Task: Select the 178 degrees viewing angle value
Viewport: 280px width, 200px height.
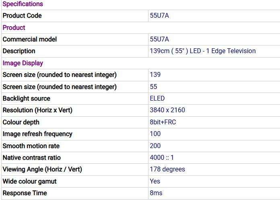Action: pos(167,169)
